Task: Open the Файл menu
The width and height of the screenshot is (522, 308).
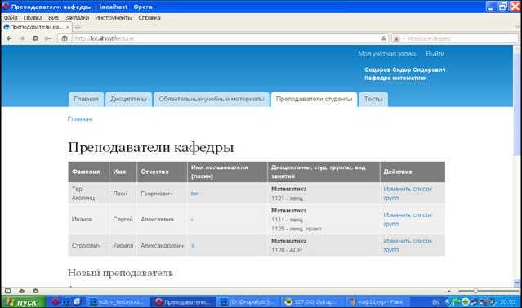Action: click(x=11, y=18)
